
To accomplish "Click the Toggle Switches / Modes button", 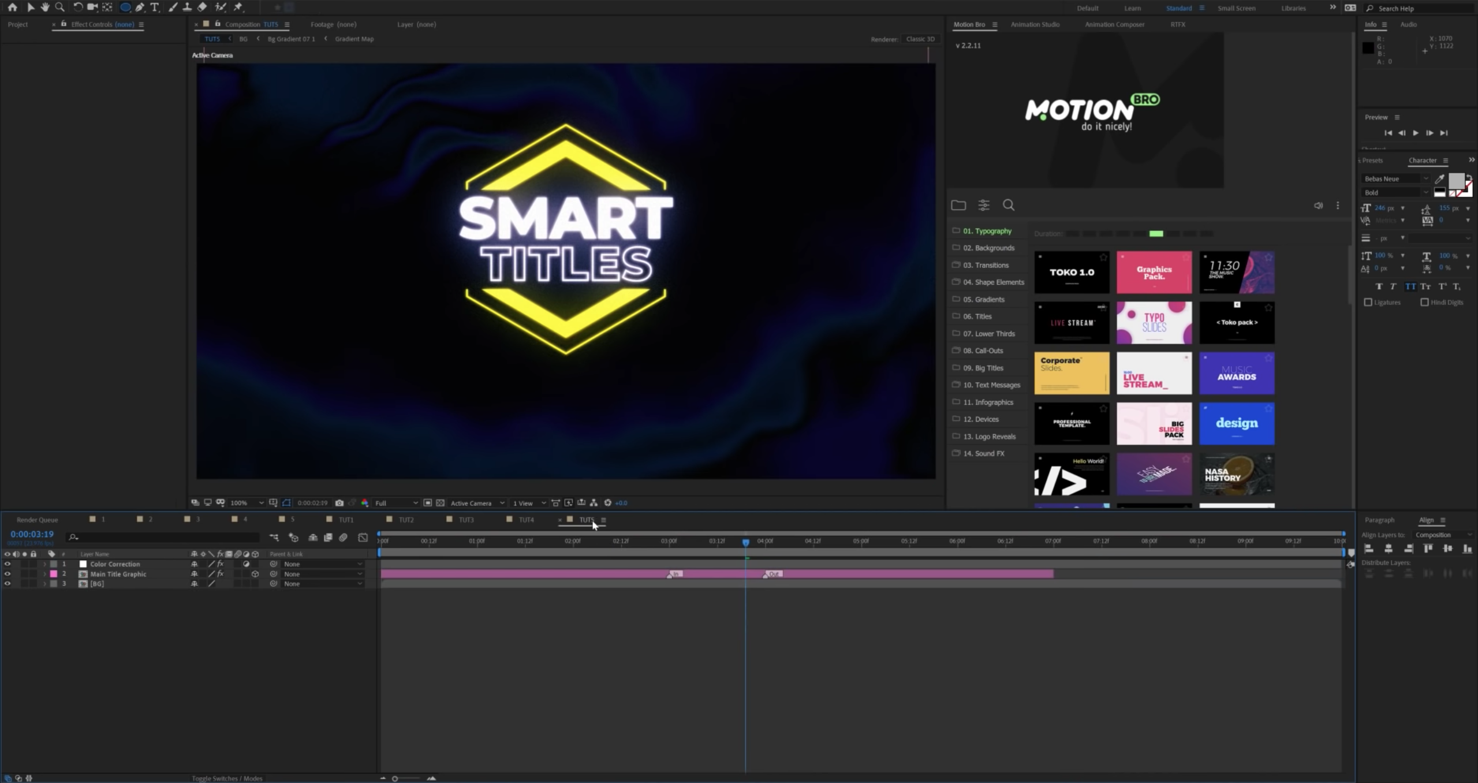I will point(227,778).
